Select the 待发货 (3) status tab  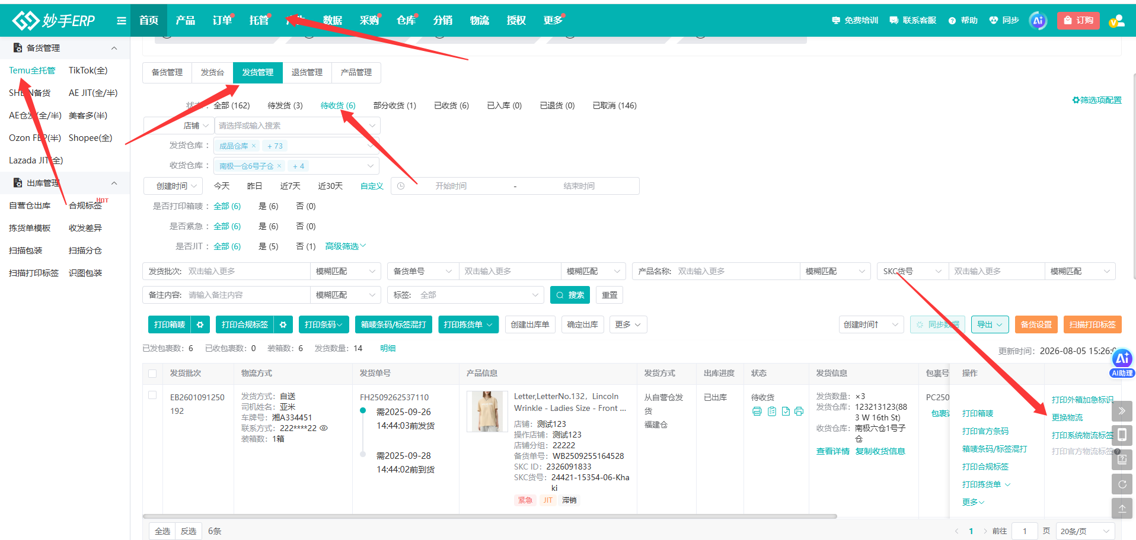click(x=285, y=105)
